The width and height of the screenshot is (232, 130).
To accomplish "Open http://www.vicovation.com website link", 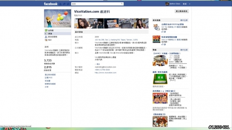I will [x=105, y=73].
